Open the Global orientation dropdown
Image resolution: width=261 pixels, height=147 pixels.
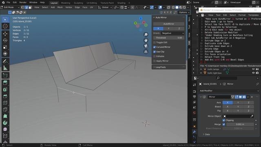pyautogui.click(x=105, y=7)
